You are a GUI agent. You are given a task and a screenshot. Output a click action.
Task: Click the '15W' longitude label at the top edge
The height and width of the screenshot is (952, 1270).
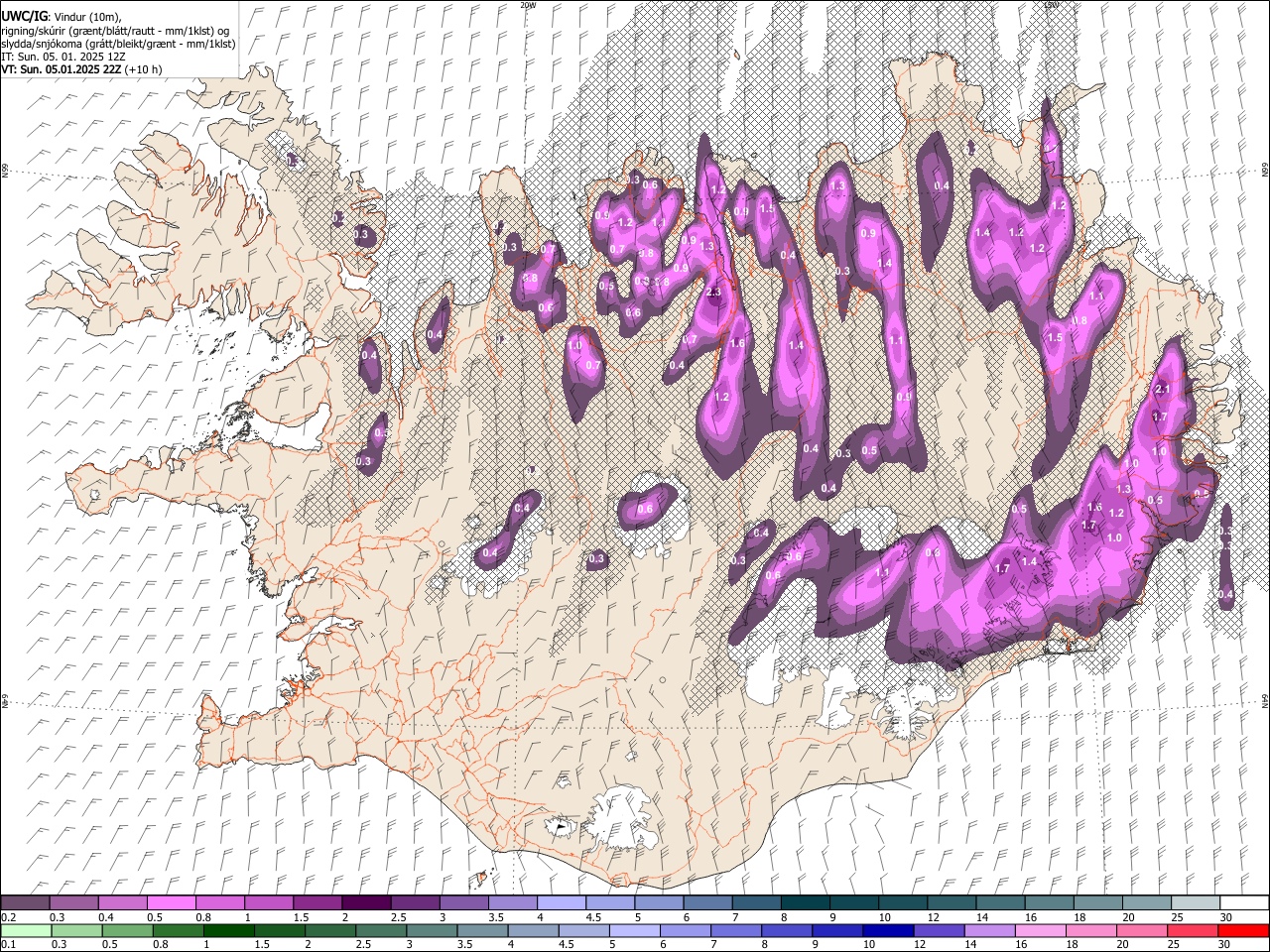1051,5
